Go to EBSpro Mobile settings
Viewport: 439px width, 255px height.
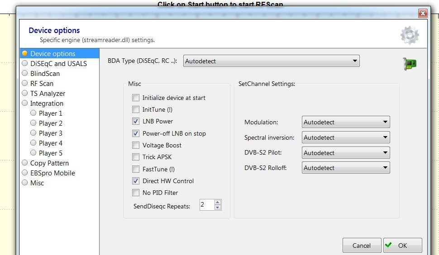point(52,173)
